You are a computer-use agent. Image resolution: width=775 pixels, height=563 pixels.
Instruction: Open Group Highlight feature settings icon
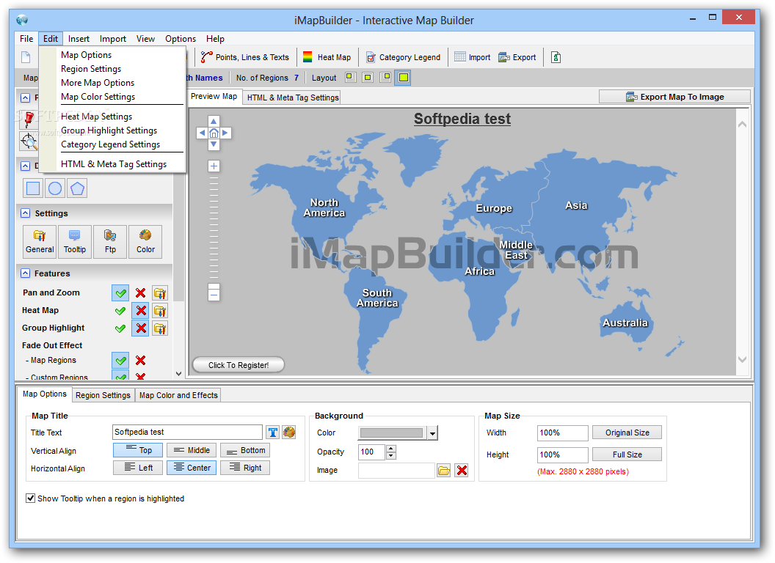[x=160, y=328]
